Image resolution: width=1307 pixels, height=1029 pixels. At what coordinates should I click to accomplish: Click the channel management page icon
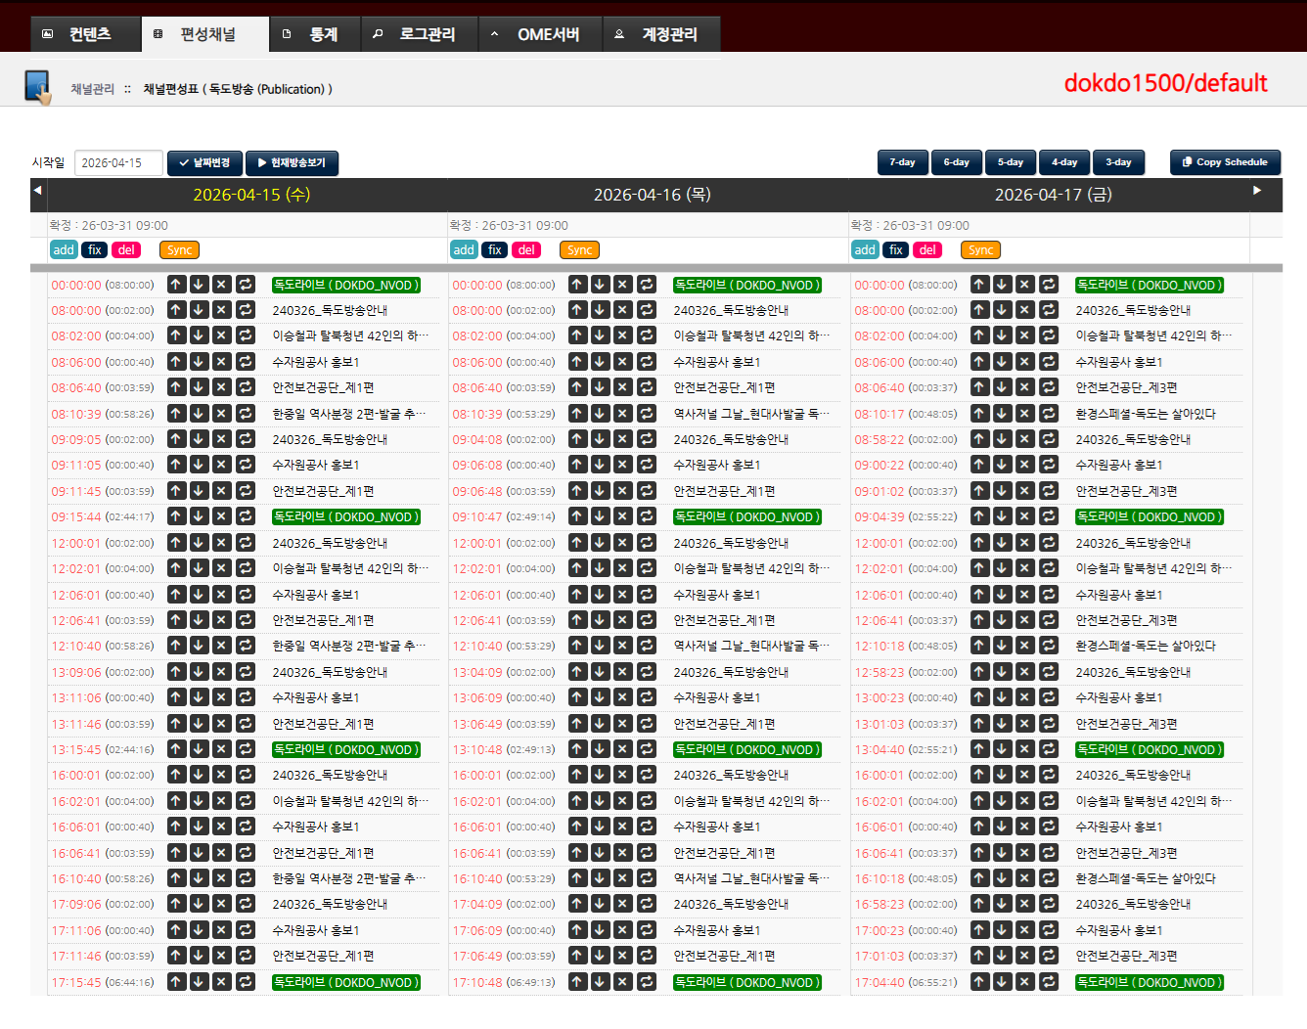(x=38, y=87)
